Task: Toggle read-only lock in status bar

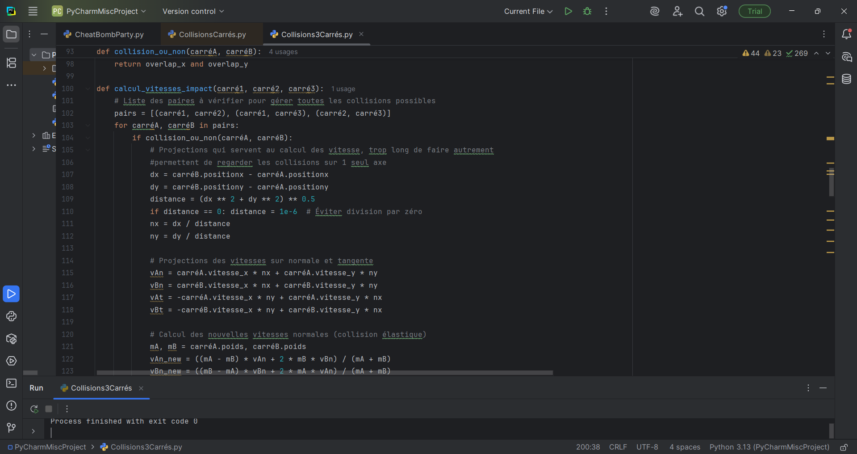Action: (x=844, y=447)
